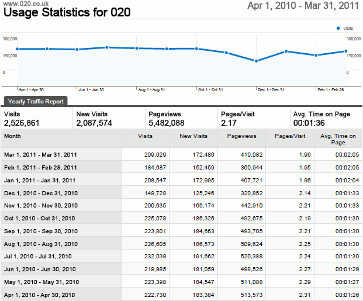363x301 pixels.
Task: Click the Usage Statistics for 020 heading
Action: (67, 12)
